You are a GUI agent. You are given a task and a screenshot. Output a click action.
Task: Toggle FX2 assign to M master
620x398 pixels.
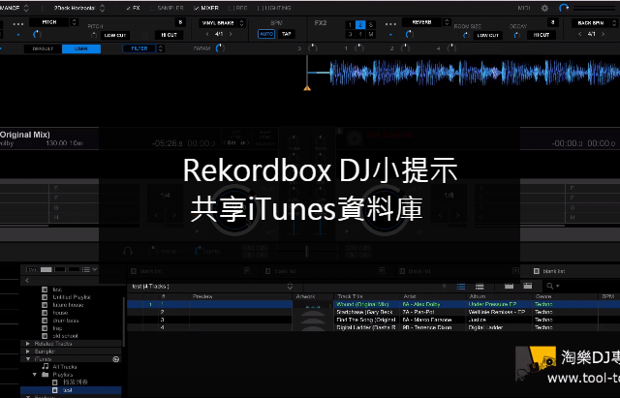point(370,35)
